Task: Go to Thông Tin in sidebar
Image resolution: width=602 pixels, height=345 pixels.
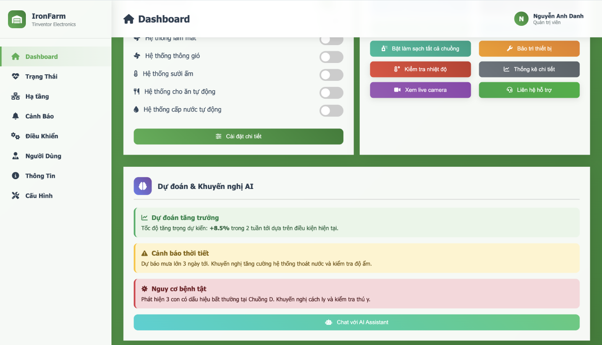Action: coord(40,176)
